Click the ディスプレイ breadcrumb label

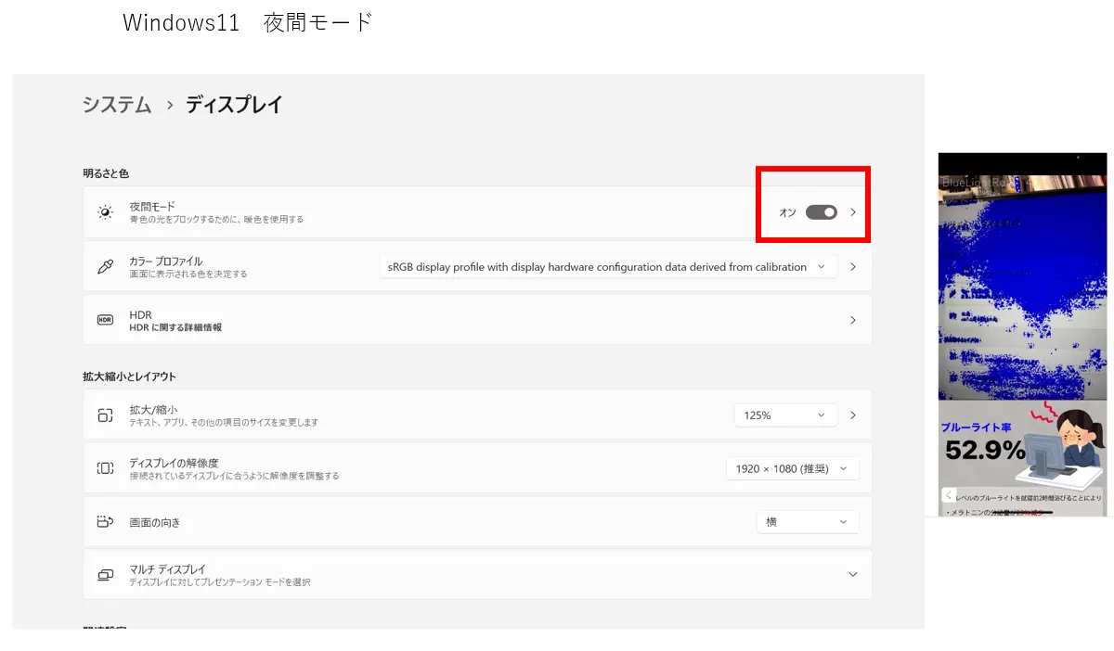234,105
